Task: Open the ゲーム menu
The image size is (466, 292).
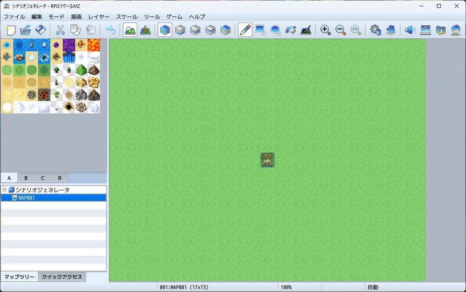Action: click(x=174, y=17)
